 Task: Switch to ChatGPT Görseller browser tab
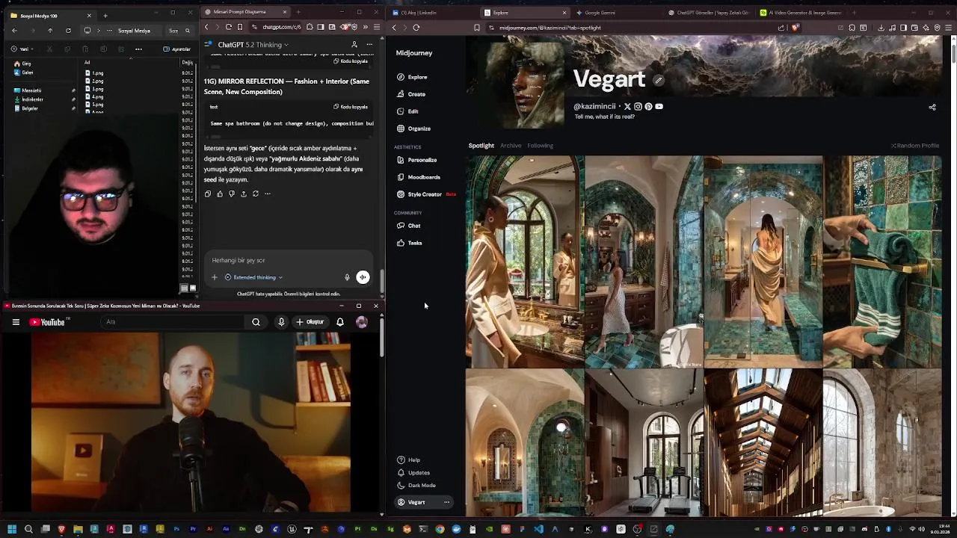coord(707,13)
